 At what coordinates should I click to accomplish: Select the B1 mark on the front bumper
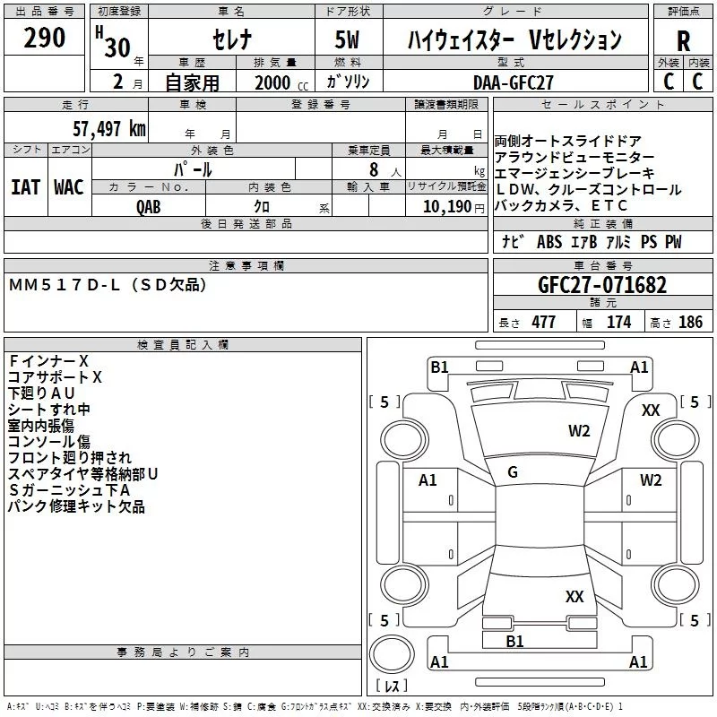coord(439,367)
